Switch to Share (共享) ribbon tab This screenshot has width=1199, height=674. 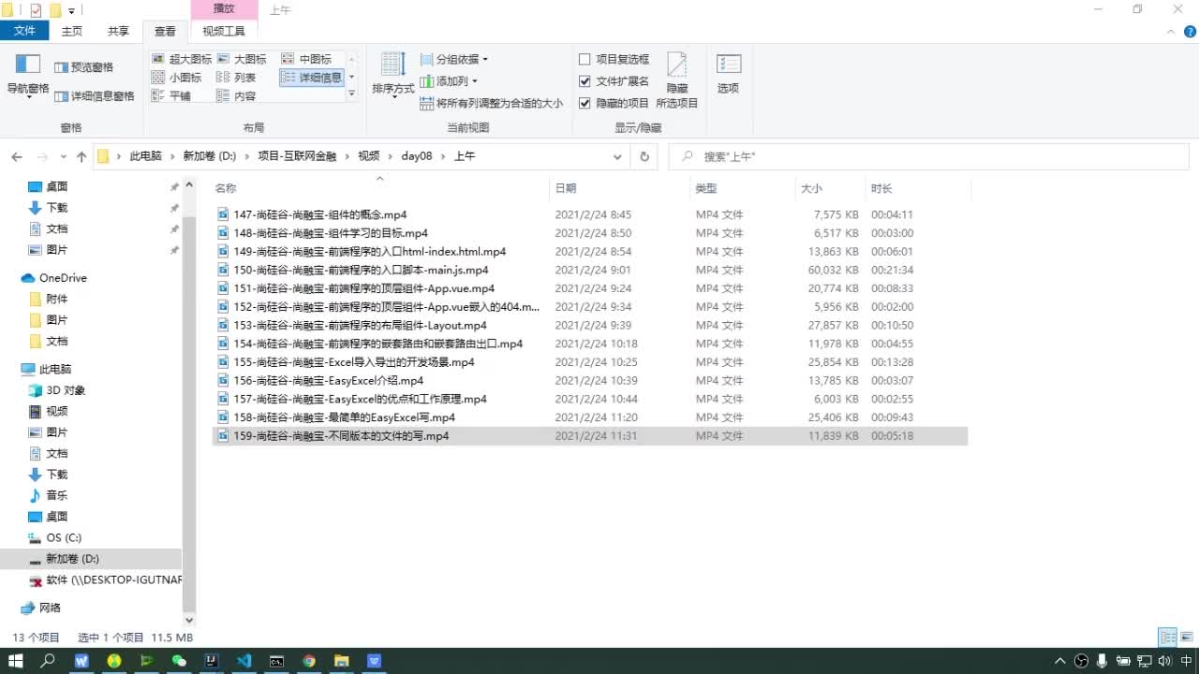pyautogui.click(x=119, y=31)
